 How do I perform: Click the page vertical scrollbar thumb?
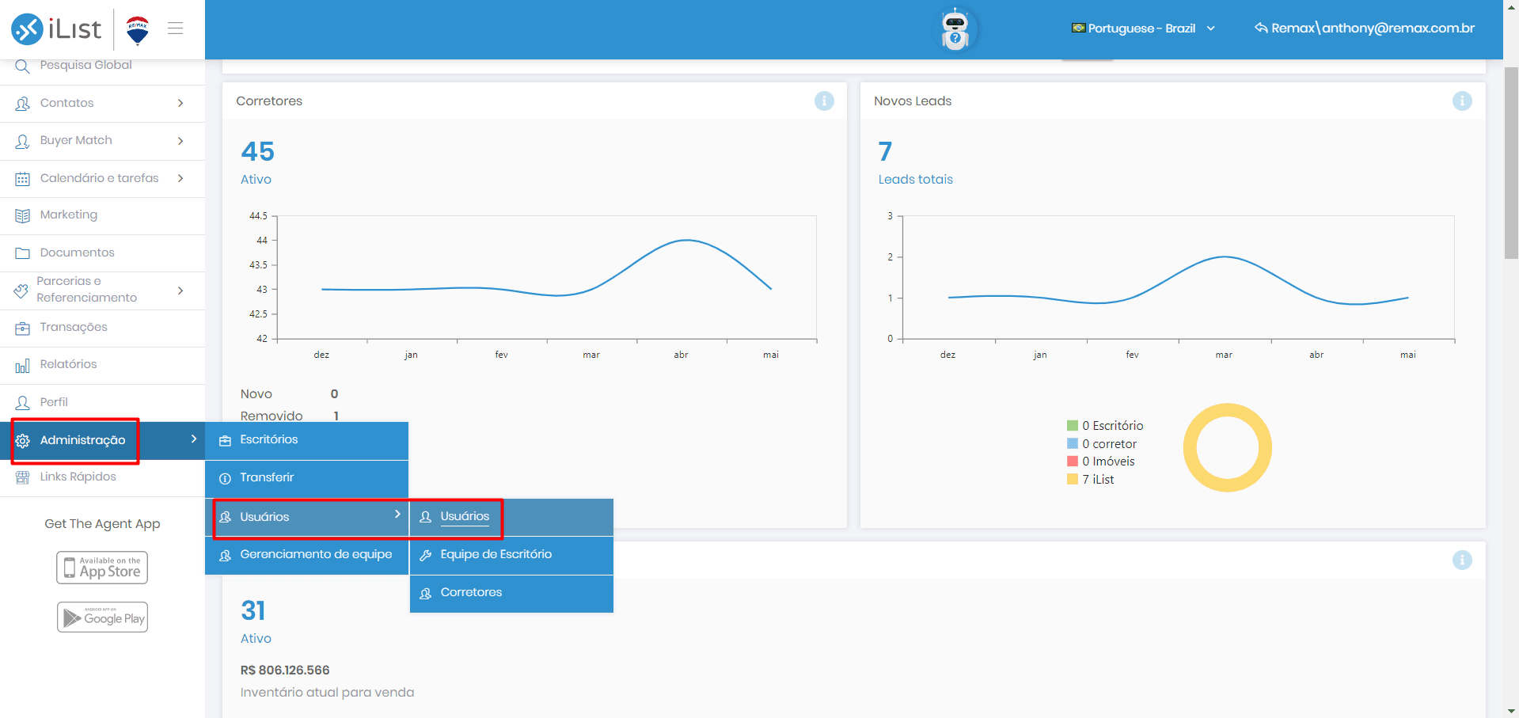tap(1511, 162)
